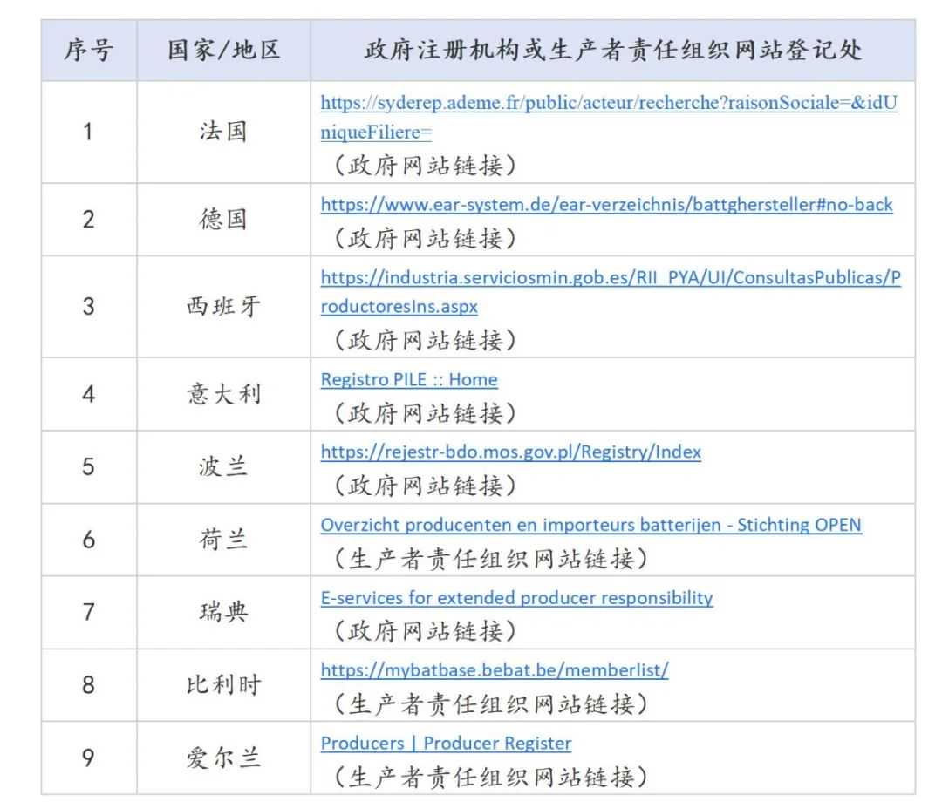Click the sequence number 4 cell
The height and width of the screenshot is (802, 942).
[88, 394]
